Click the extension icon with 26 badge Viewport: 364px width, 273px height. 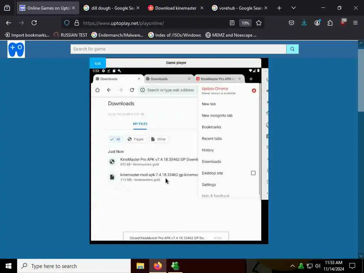pyautogui.click(x=343, y=22)
